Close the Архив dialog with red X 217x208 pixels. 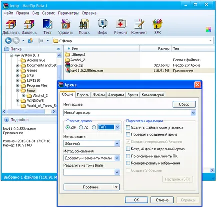tap(197, 85)
